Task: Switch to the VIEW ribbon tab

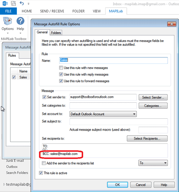Action: (97, 11)
